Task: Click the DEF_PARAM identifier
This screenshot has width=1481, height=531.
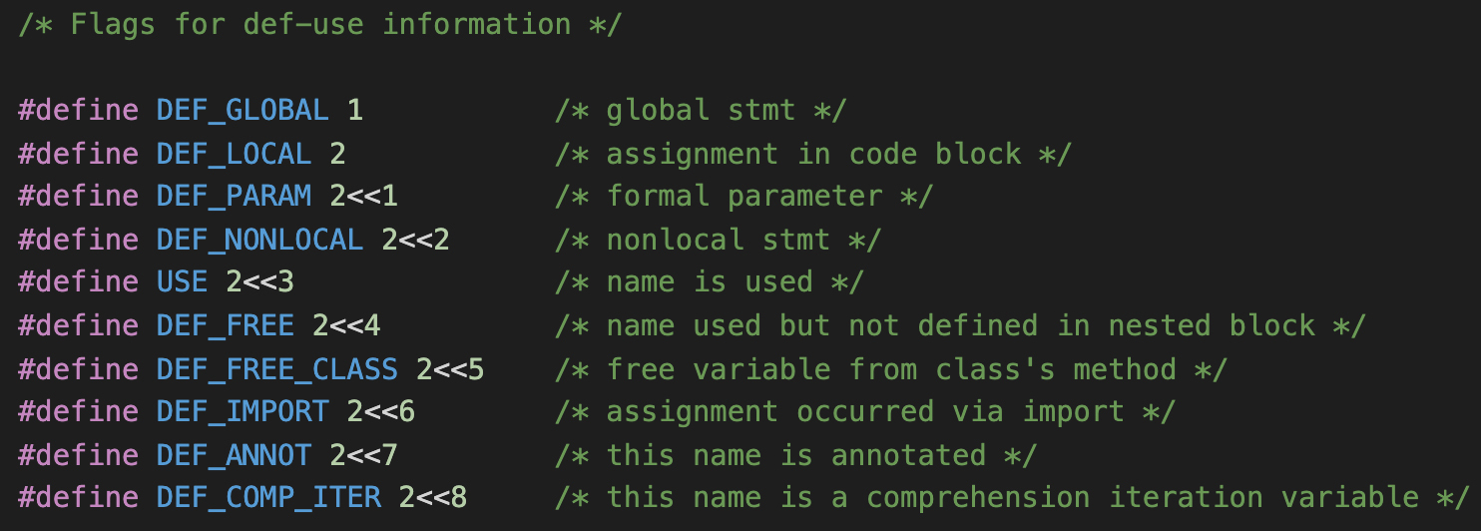Action: coord(234,197)
